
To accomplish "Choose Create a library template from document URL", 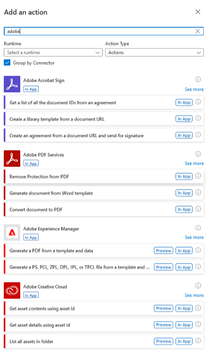I will pyautogui.click(x=104, y=119).
